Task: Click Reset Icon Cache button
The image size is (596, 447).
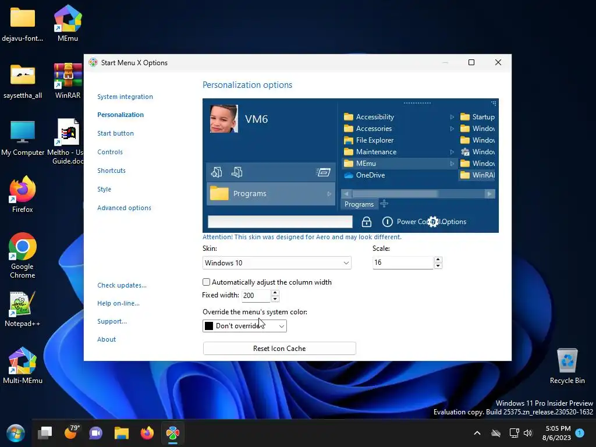Action: point(279,348)
